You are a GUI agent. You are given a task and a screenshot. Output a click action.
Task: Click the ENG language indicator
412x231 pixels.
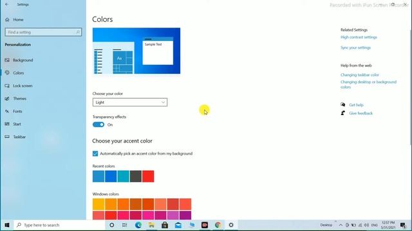[375, 225]
